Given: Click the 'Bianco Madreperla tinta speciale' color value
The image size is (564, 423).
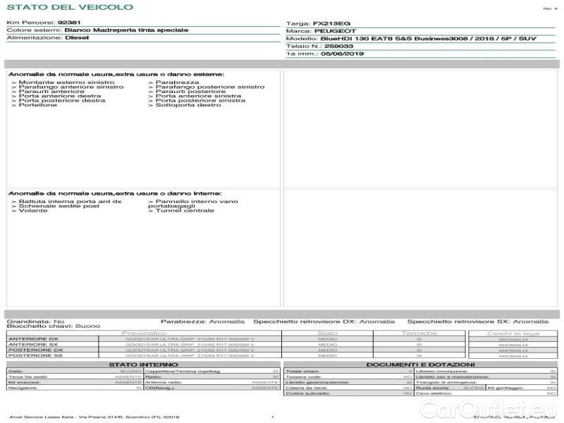Looking at the screenshot, I should pyautogui.click(x=126, y=30).
